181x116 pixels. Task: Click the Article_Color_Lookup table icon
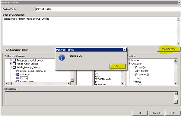point(14,64)
